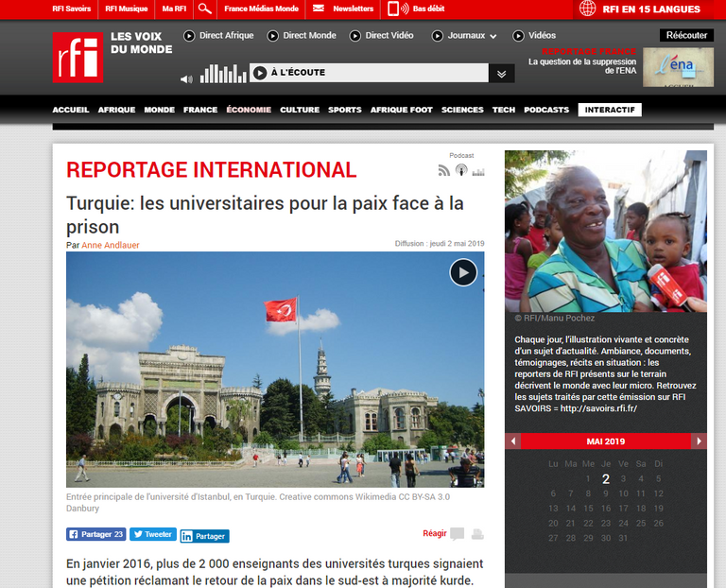
Task: Select day 2 in May 2019 calendar
Action: click(x=606, y=478)
